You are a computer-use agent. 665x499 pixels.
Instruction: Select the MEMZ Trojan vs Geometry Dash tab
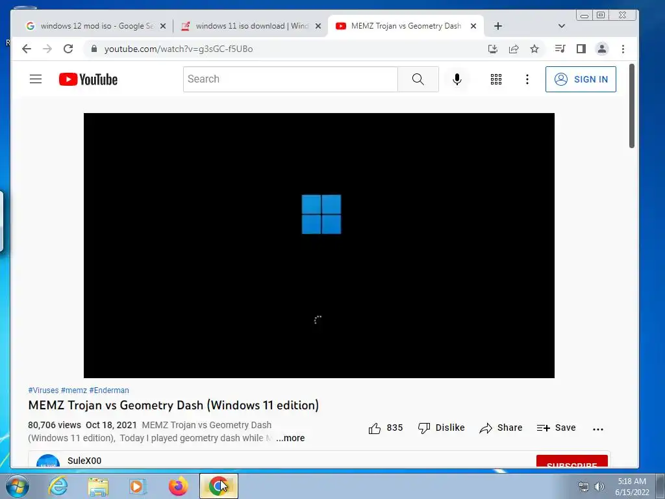point(406,26)
